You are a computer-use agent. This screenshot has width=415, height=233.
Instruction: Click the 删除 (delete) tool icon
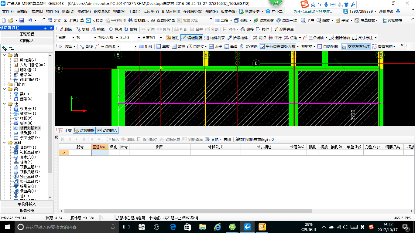[x=65, y=29]
